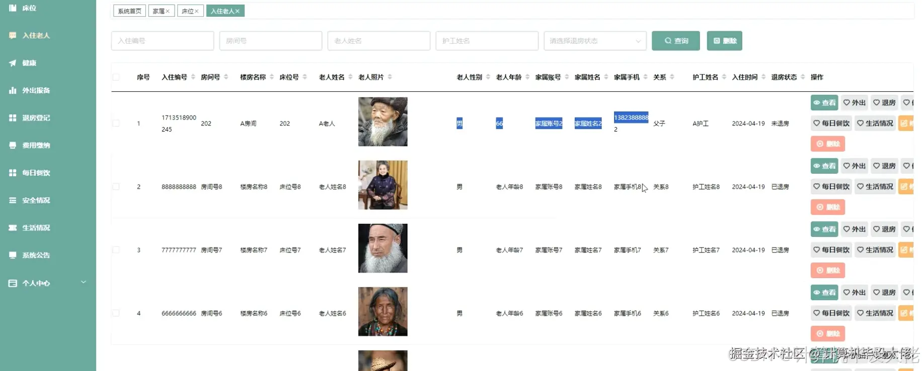Focus the 护工姓名 search field
Screen dimensions: 922x371
point(487,41)
